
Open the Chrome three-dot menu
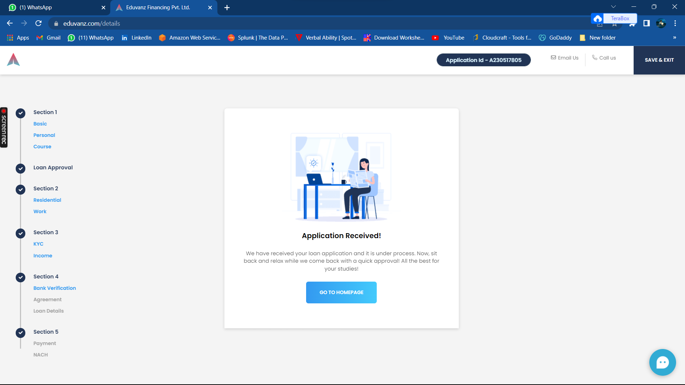coord(675,23)
